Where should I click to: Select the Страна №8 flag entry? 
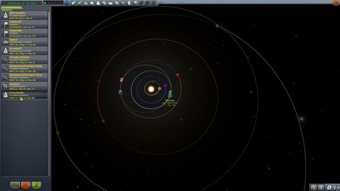click(x=24, y=33)
